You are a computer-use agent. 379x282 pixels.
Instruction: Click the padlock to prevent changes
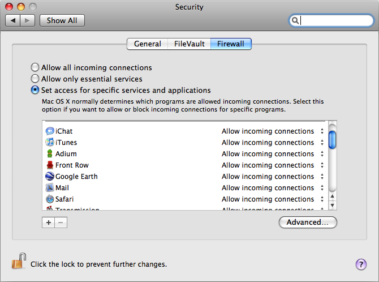[19, 261]
